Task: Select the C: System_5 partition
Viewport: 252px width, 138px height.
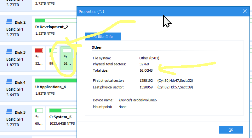Action: coord(61,118)
